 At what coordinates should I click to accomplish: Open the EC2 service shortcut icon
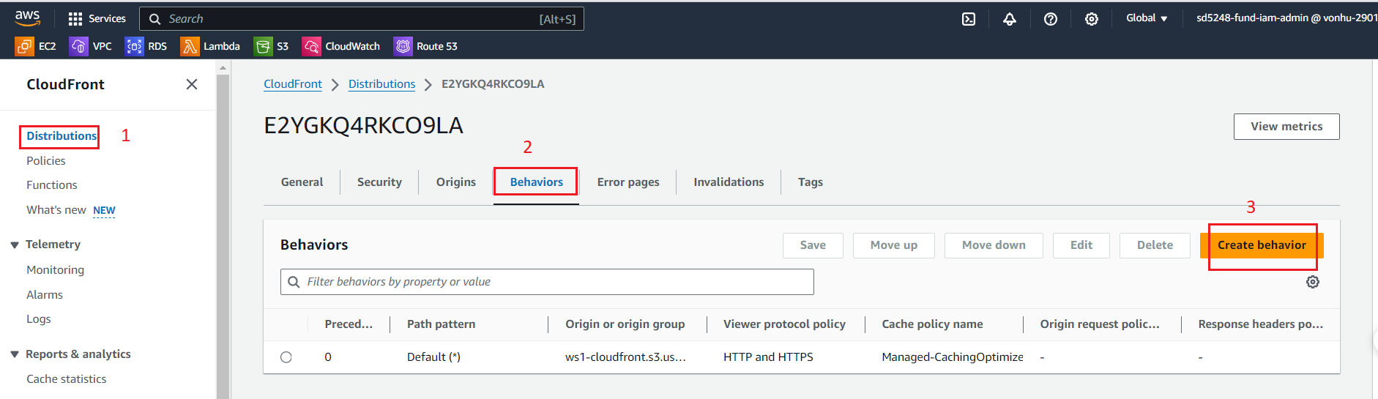coord(24,46)
